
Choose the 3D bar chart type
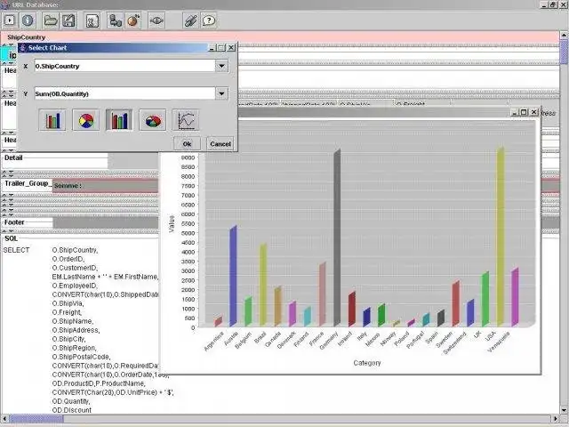click(x=119, y=120)
